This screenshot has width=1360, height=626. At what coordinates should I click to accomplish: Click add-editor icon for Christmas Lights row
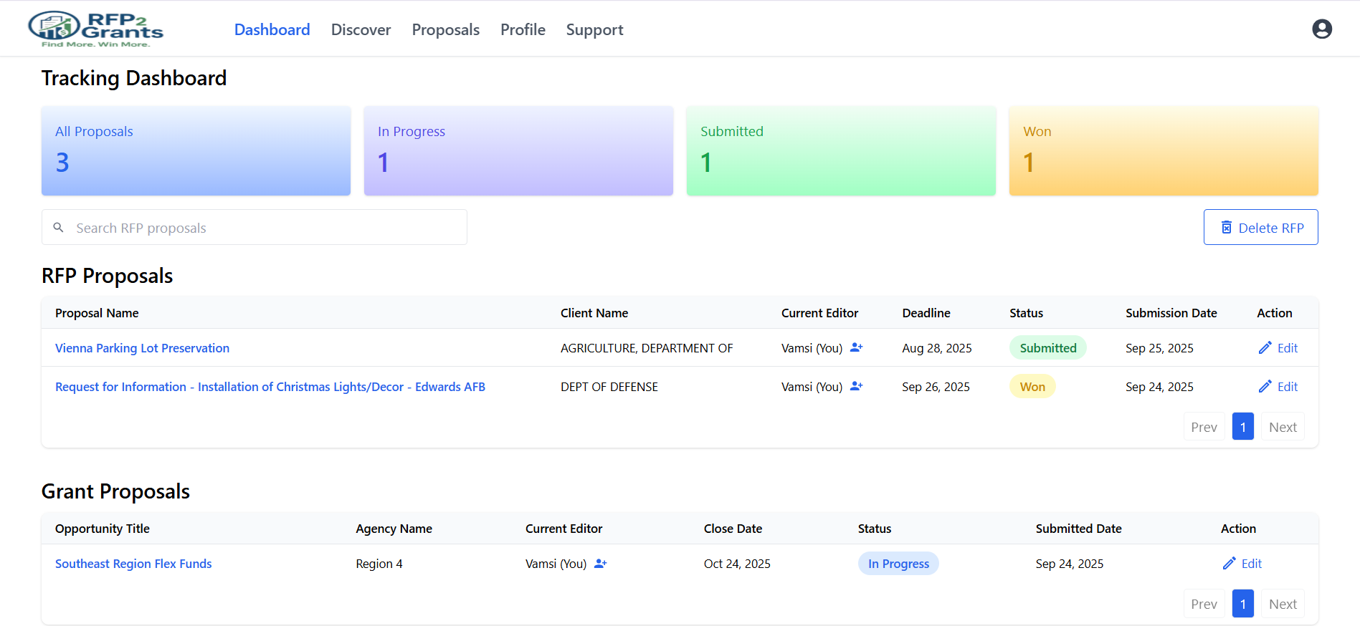(x=856, y=386)
